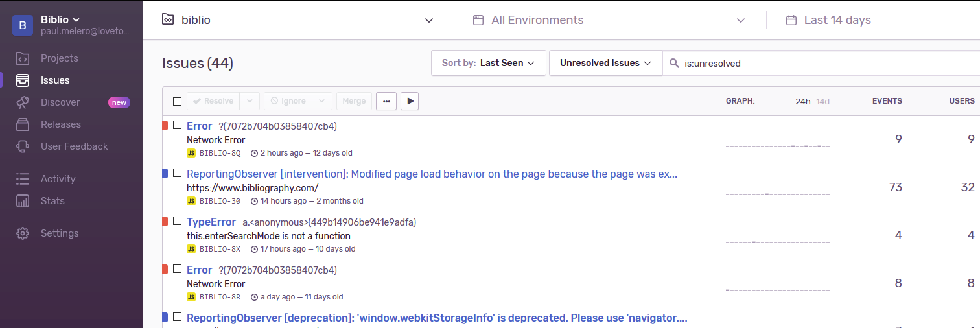
Task: Click the real-time play button
Action: pyautogui.click(x=410, y=101)
